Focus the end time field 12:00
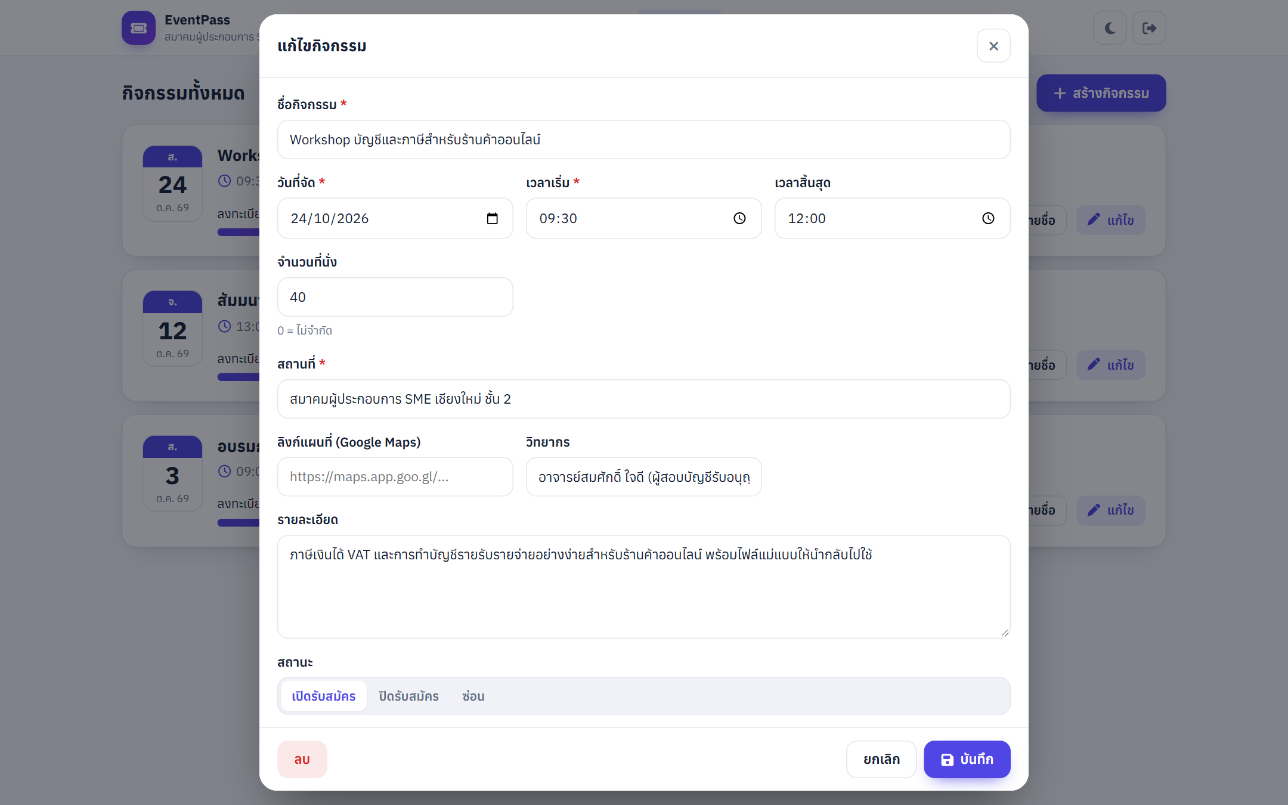Image resolution: width=1288 pixels, height=805 pixels. 892,218
